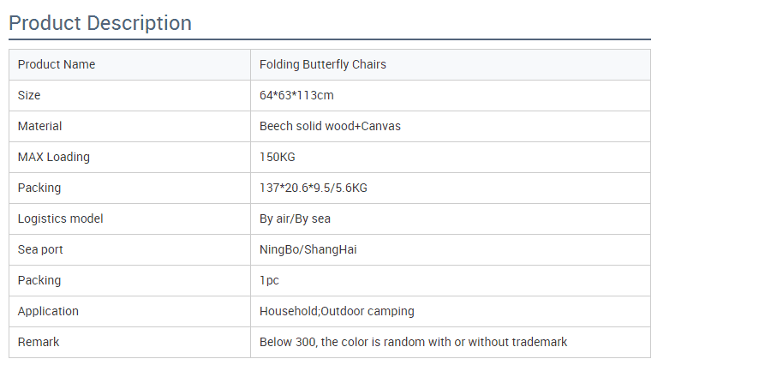Viewport: 759px width, 371px height.
Task: Click the Size row label
Action: tap(29, 95)
